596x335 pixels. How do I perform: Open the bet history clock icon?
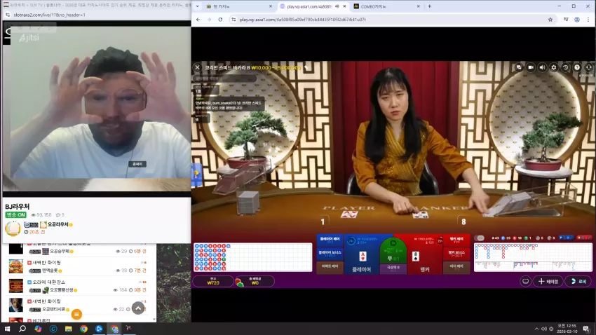566,67
